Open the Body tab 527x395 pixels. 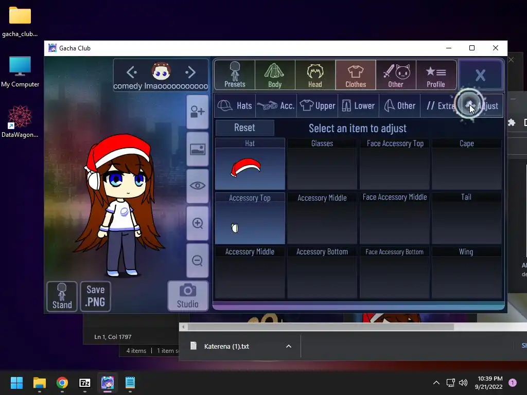click(x=275, y=75)
